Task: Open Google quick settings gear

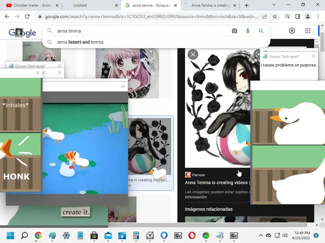Action: pyautogui.click(x=292, y=31)
